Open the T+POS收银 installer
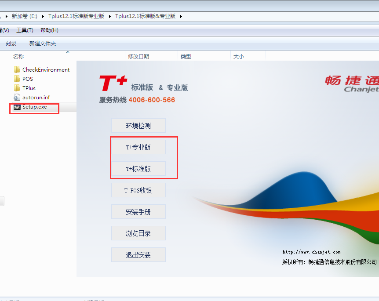Image resolution: width=379 pixels, height=301 pixels. [x=138, y=190]
